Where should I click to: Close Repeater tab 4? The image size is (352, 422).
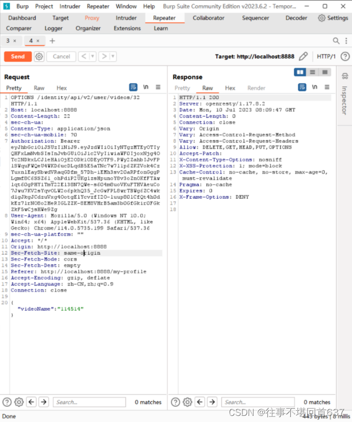coord(38,41)
